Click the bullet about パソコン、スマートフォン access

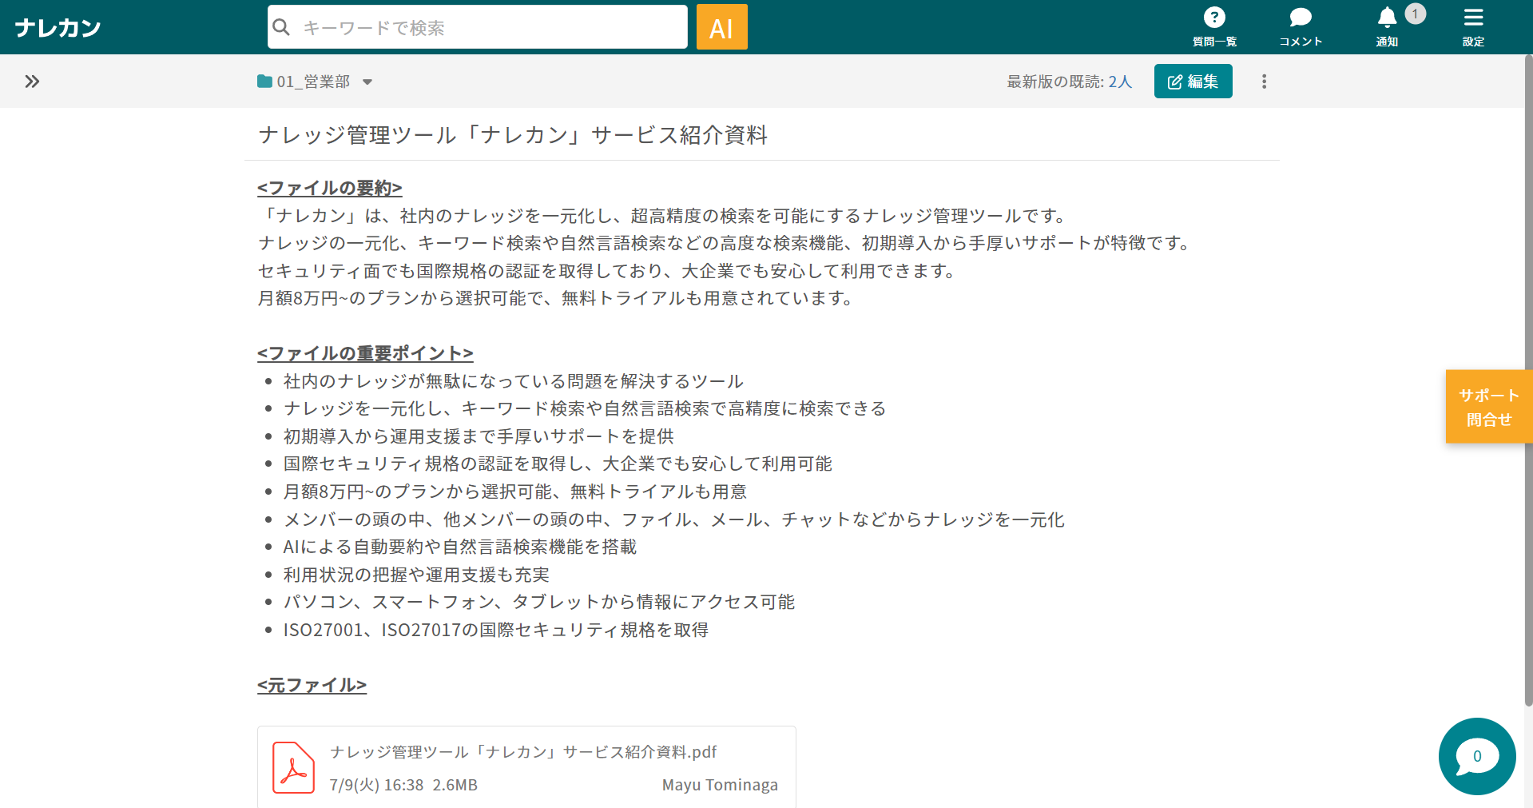[539, 602]
